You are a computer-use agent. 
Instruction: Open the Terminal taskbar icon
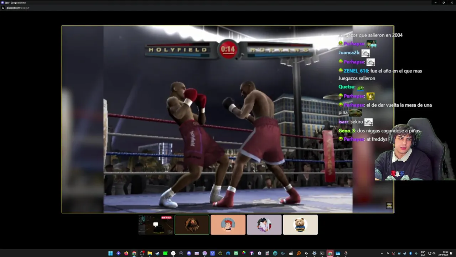(322, 253)
